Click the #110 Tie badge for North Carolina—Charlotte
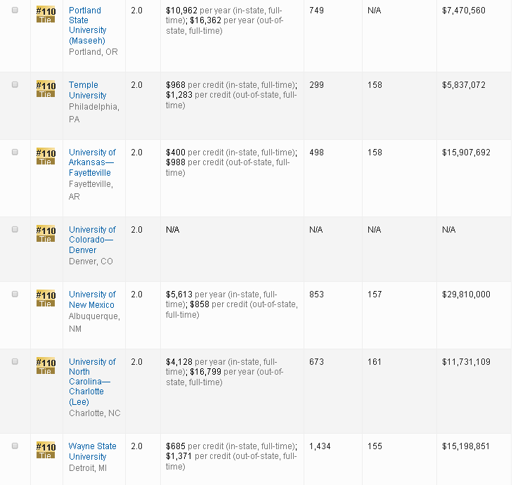Viewport: 513px width, 485px height. [x=46, y=366]
